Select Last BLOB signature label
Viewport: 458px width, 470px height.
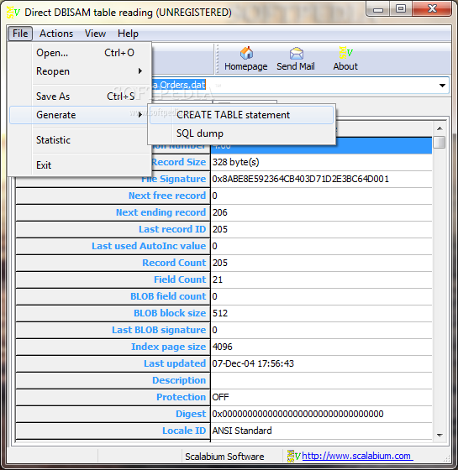(x=159, y=330)
